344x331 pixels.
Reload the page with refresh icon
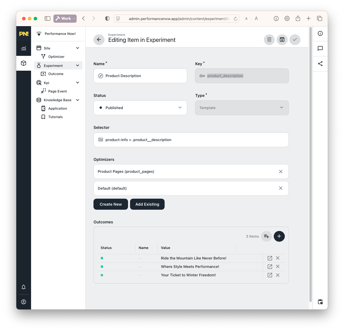coord(235,19)
